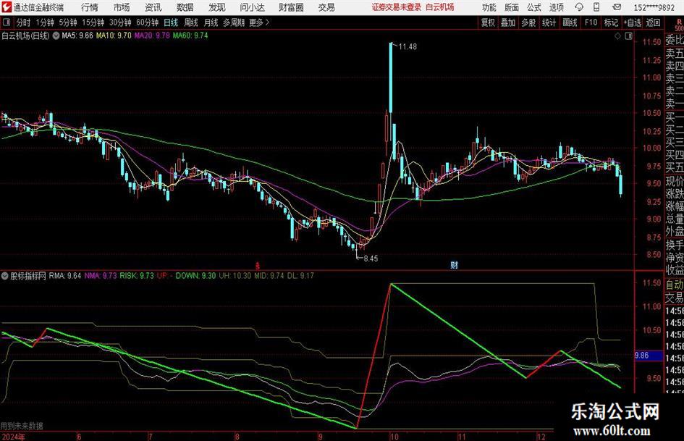Click the NMA: 9.73 indicator value
Viewport: 684px width, 441px height.
click(101, 276)
